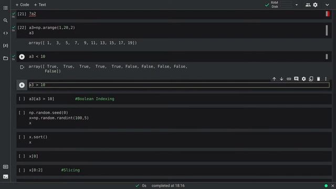Viewport: 336px width, 189px height.
Task: Open the RAM Disk resource indicator
Action: point(279,5)
